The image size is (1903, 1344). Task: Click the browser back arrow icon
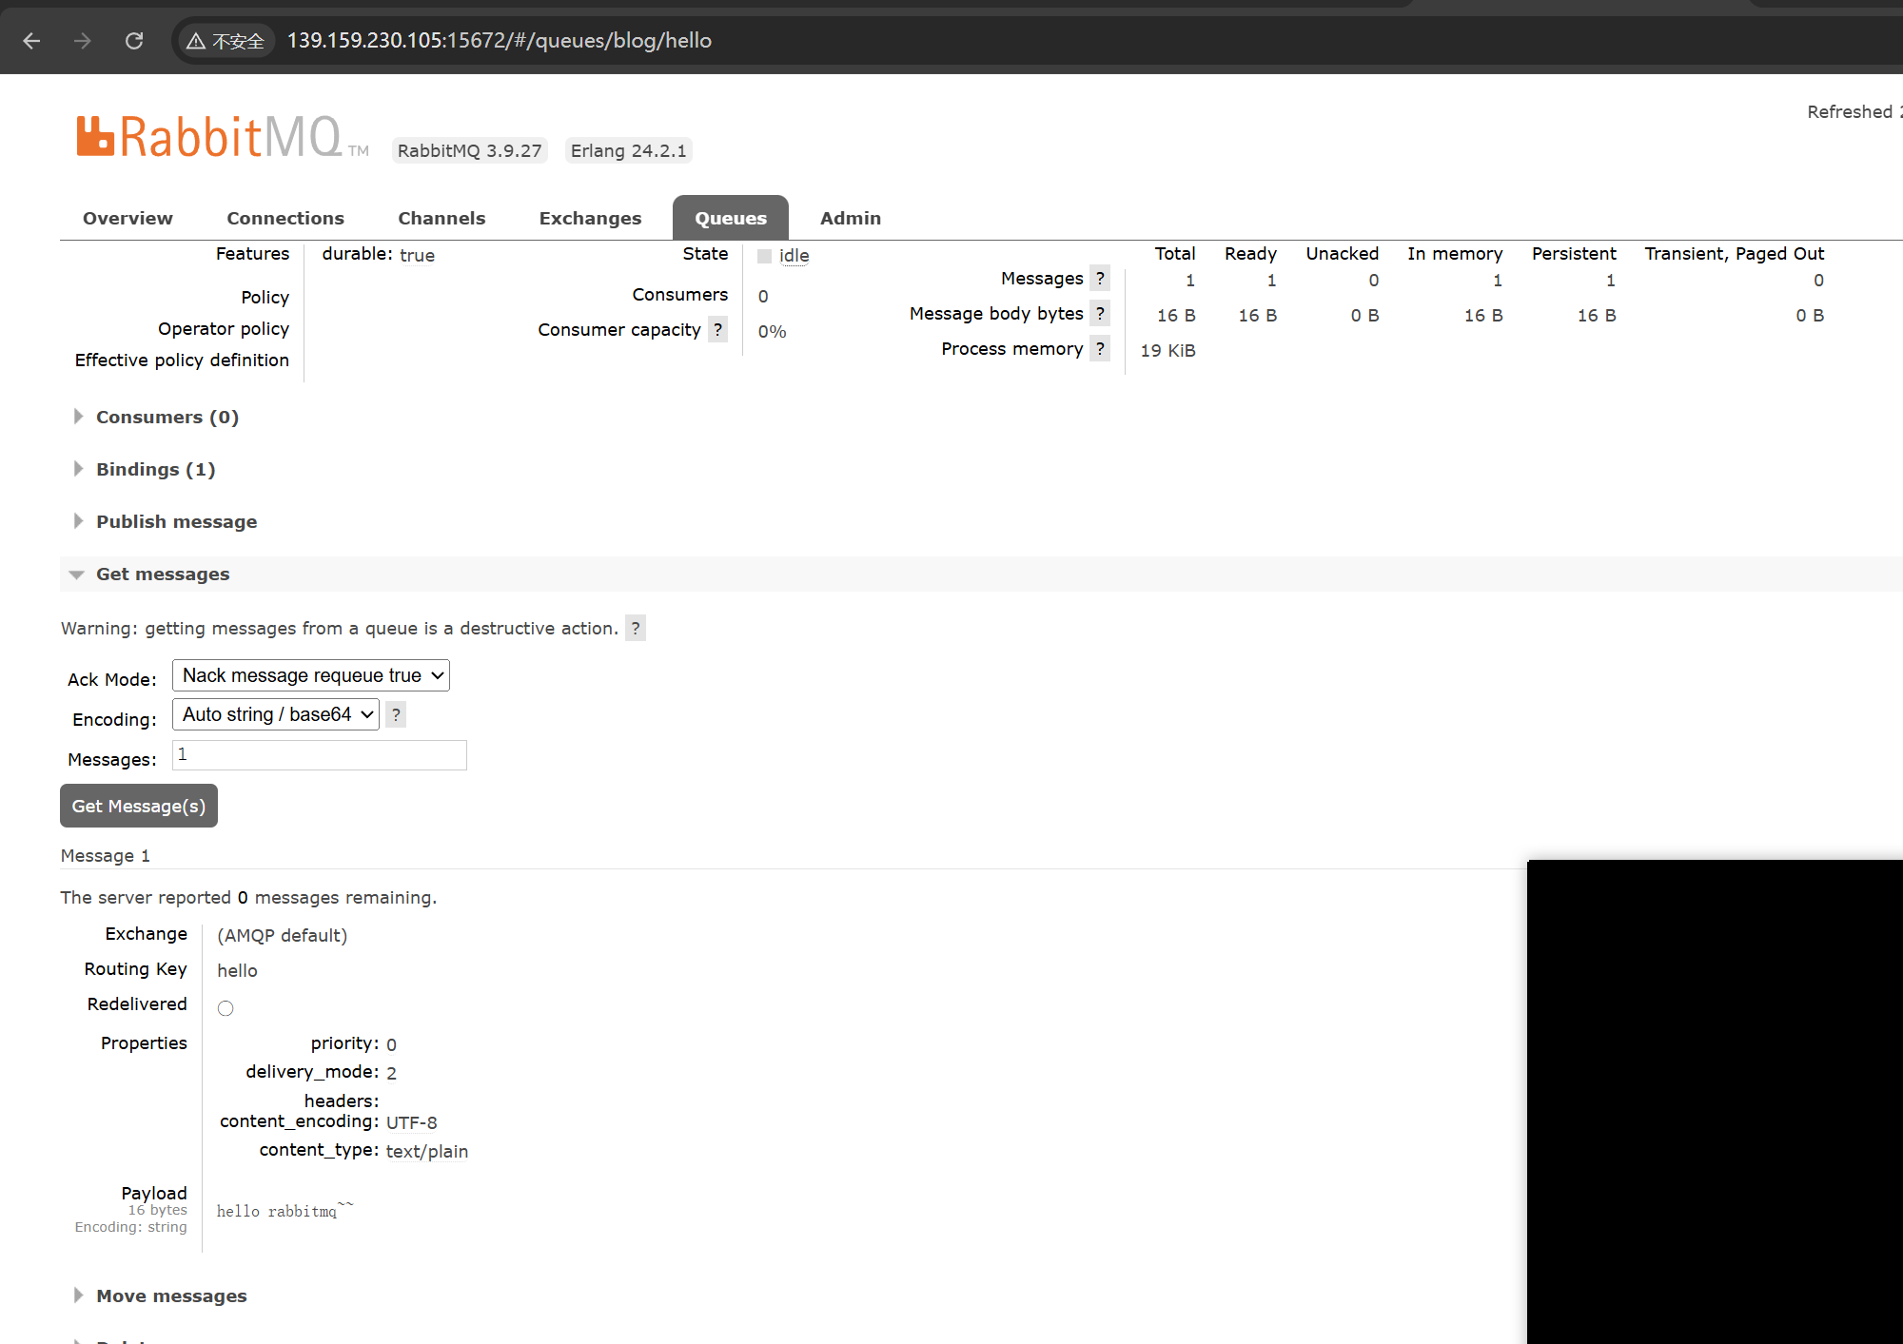tap(31, 41)
